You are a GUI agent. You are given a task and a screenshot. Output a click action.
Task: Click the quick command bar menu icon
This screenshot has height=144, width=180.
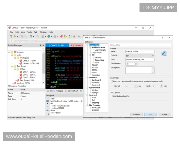[48, 91]
